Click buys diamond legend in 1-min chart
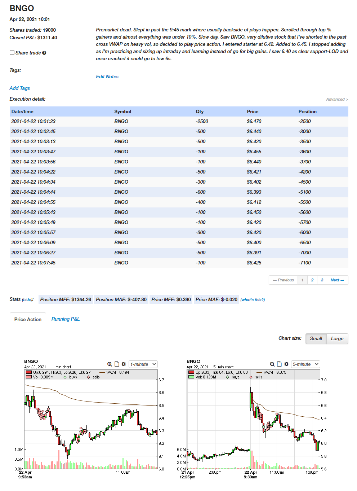357x491 pixels. (65, 377)
